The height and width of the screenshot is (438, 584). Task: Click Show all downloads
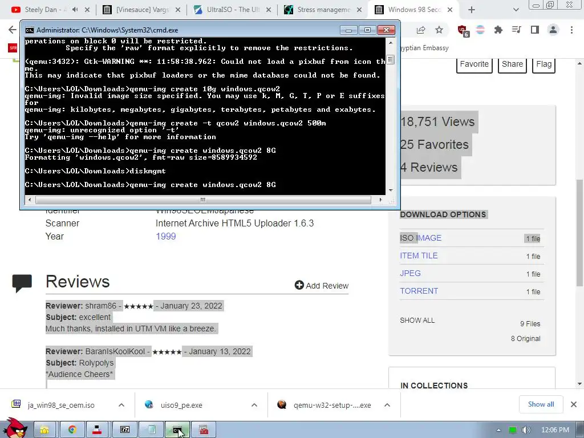point(541,404)
